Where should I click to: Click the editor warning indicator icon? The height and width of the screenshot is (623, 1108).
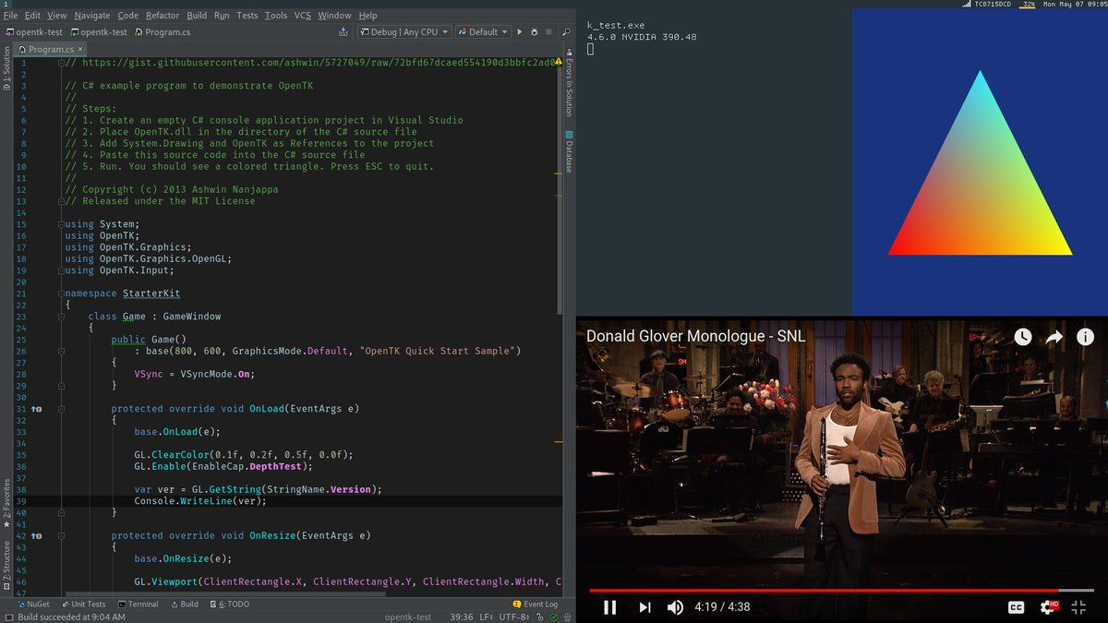pyautogui.click(x=558, y=63)
